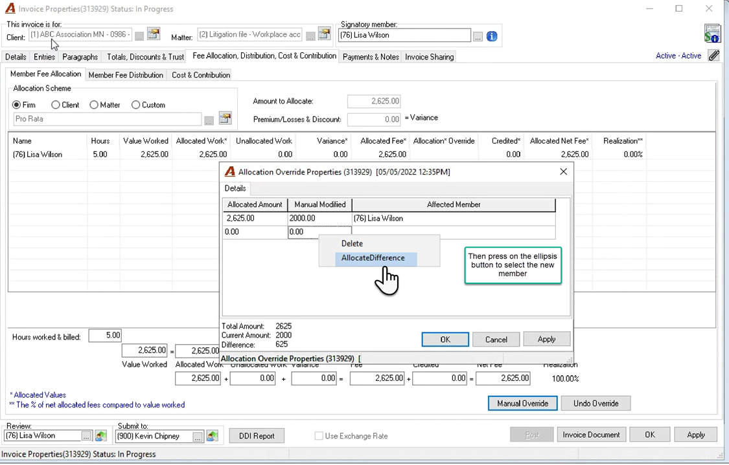This screenshot has height=465, width=729.
Task: Click the blue info icon beside Signatory member
Action: [492, 36]
